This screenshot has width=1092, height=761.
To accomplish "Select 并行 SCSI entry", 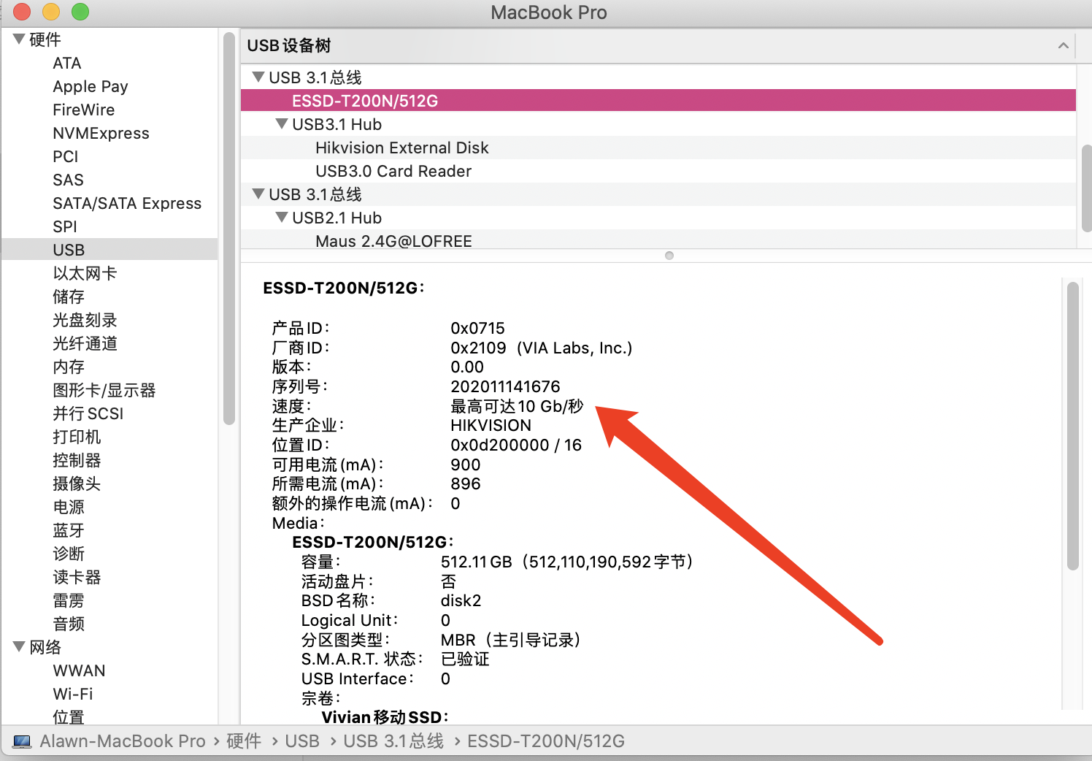I will pos(88,413).
